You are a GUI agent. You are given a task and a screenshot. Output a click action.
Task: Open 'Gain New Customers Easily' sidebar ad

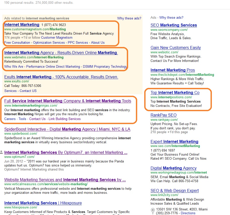click(x=176, y=47)
